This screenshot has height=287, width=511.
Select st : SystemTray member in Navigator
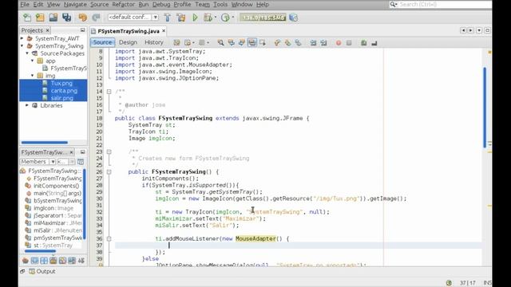[53, 246]
